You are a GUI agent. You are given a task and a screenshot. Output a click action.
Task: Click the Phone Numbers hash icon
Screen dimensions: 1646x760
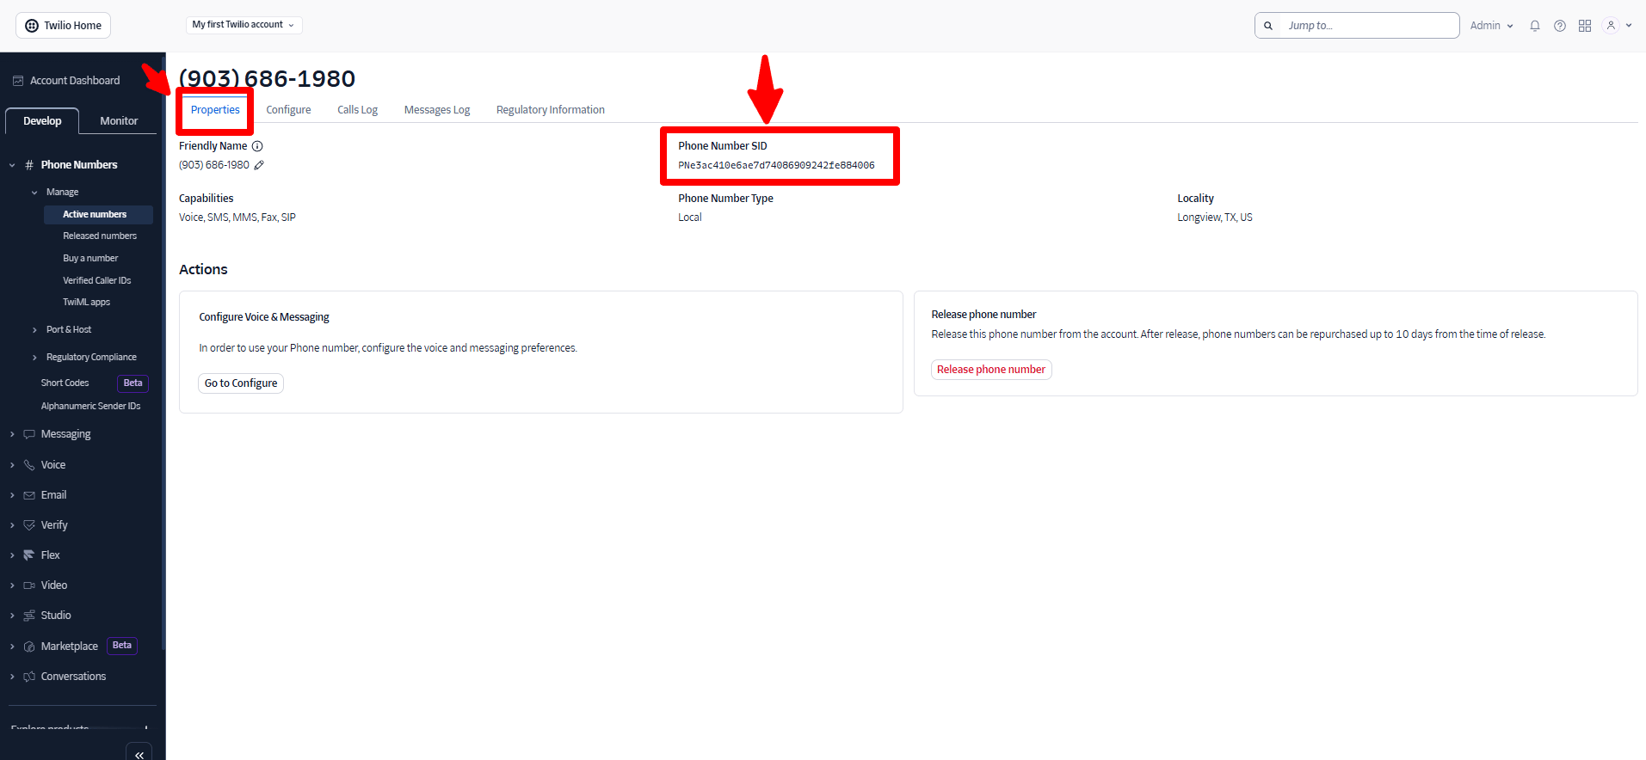point(29,165)
